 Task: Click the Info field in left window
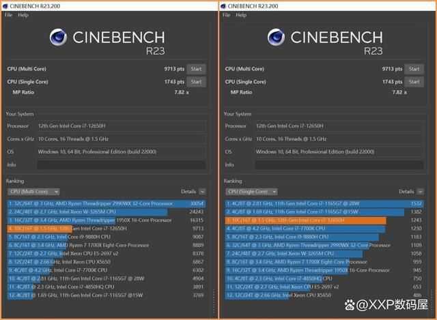pyautogui.click(x=120, y=164)
